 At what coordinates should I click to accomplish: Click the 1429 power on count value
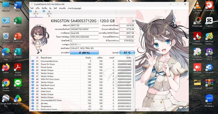tap(127, 37)
